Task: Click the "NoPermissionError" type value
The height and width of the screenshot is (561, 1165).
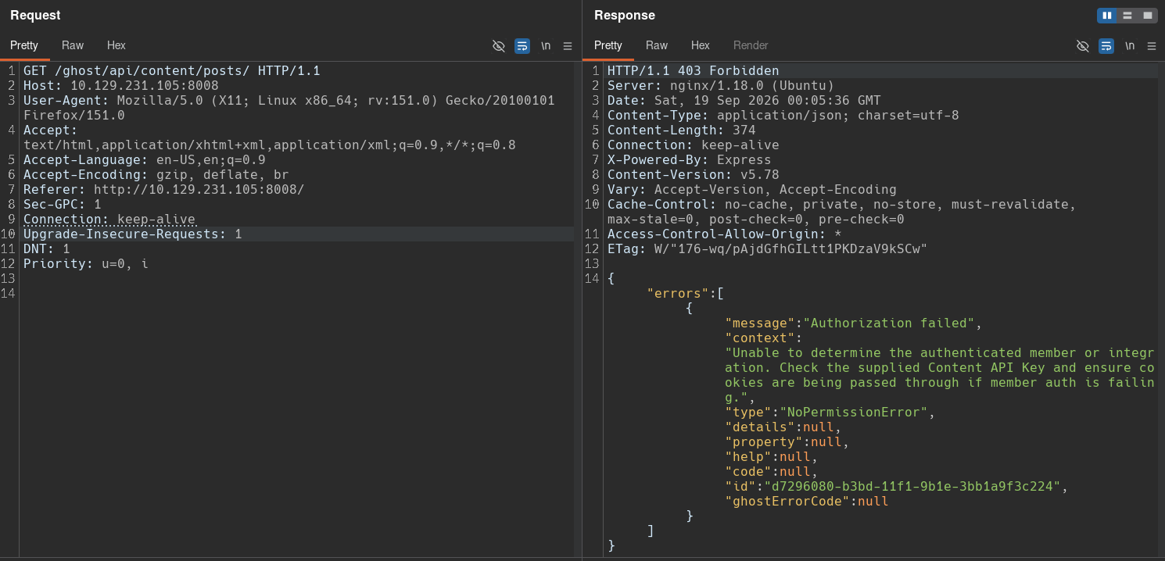Action: [854, 412]
